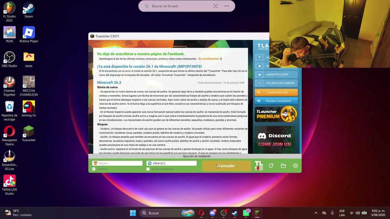This screenshot has width=390, height=219.
Task: Click the microphone icon in system tray
Action: click(x=332, y=213)
